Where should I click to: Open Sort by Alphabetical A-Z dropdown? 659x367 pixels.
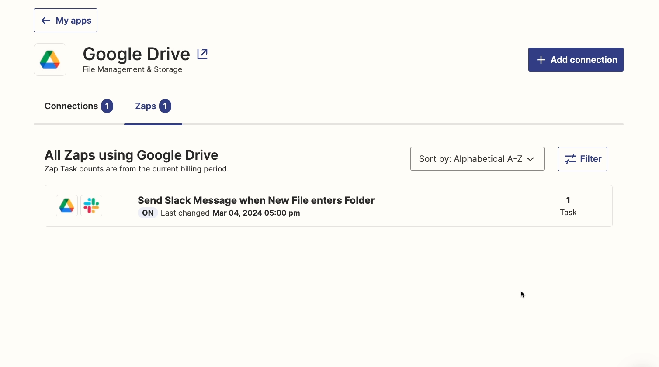click(x=477, y=159)
